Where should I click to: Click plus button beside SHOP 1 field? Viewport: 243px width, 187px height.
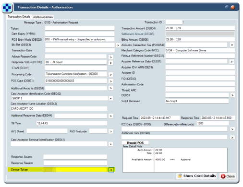pos(111,98)
